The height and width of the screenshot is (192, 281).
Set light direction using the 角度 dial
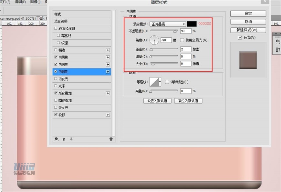tap(154, 41)
